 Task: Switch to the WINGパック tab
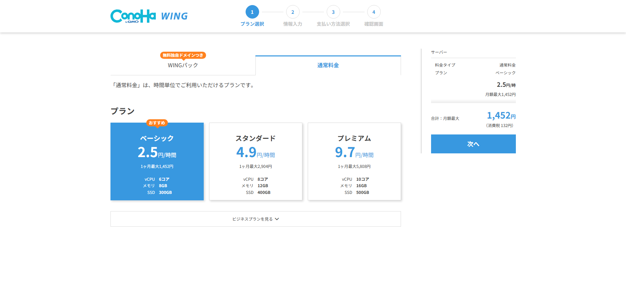pyautogui.click(x=183, y=65)
